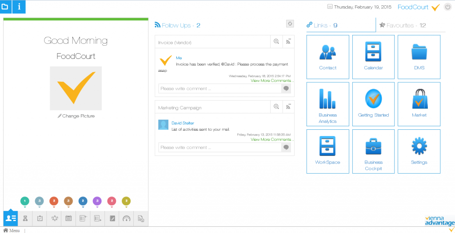Select the list with play arrow icon
The image size is (455, 233).
point(97,218)
